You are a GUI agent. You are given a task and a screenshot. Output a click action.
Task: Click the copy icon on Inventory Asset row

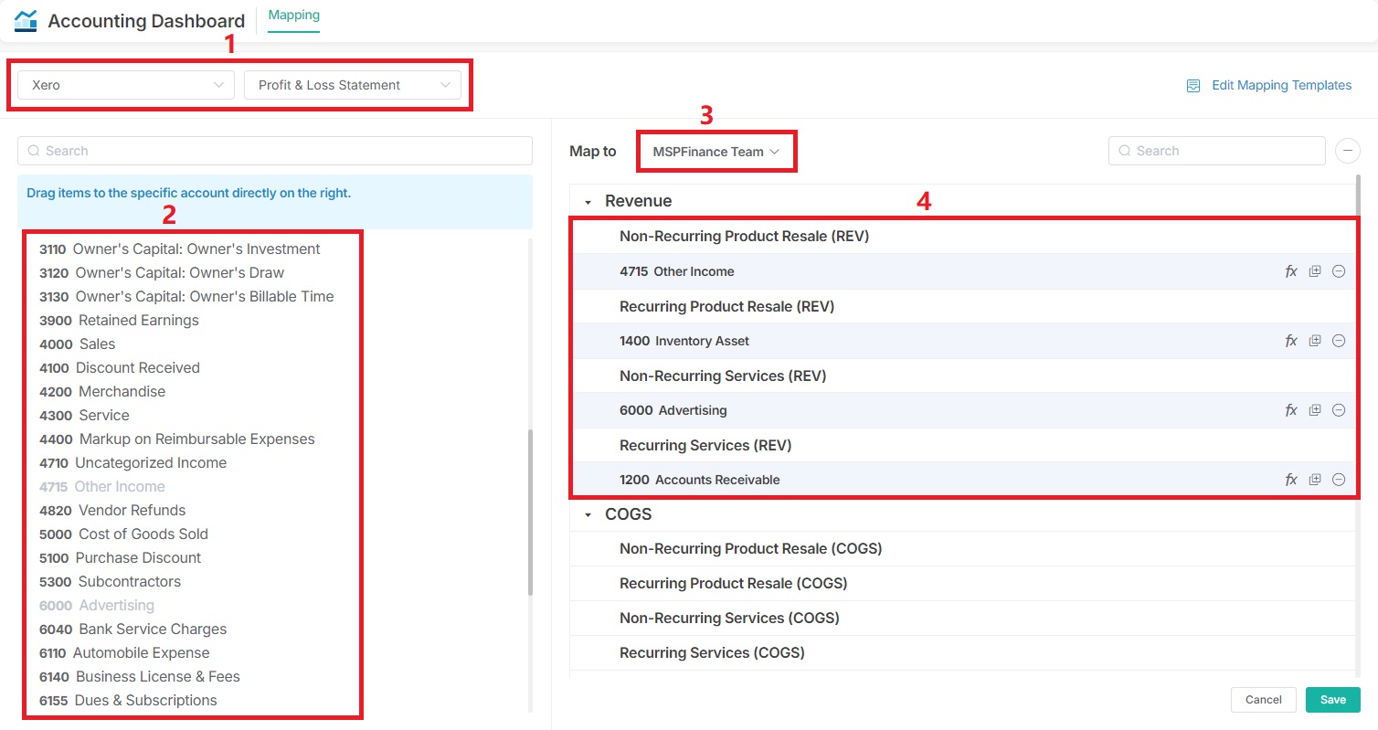point(1315,341)
